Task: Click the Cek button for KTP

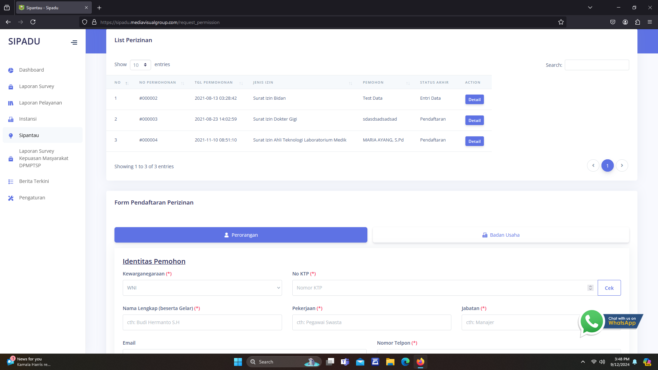Action: tap(609, 288)
